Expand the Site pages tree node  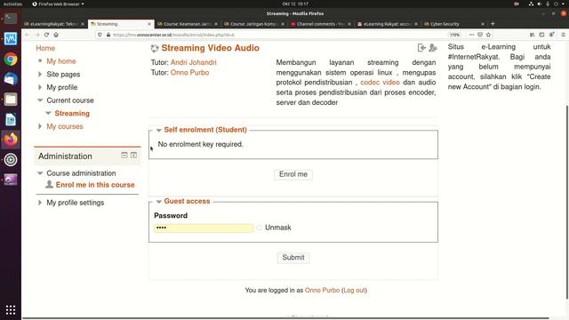[40, 74]
